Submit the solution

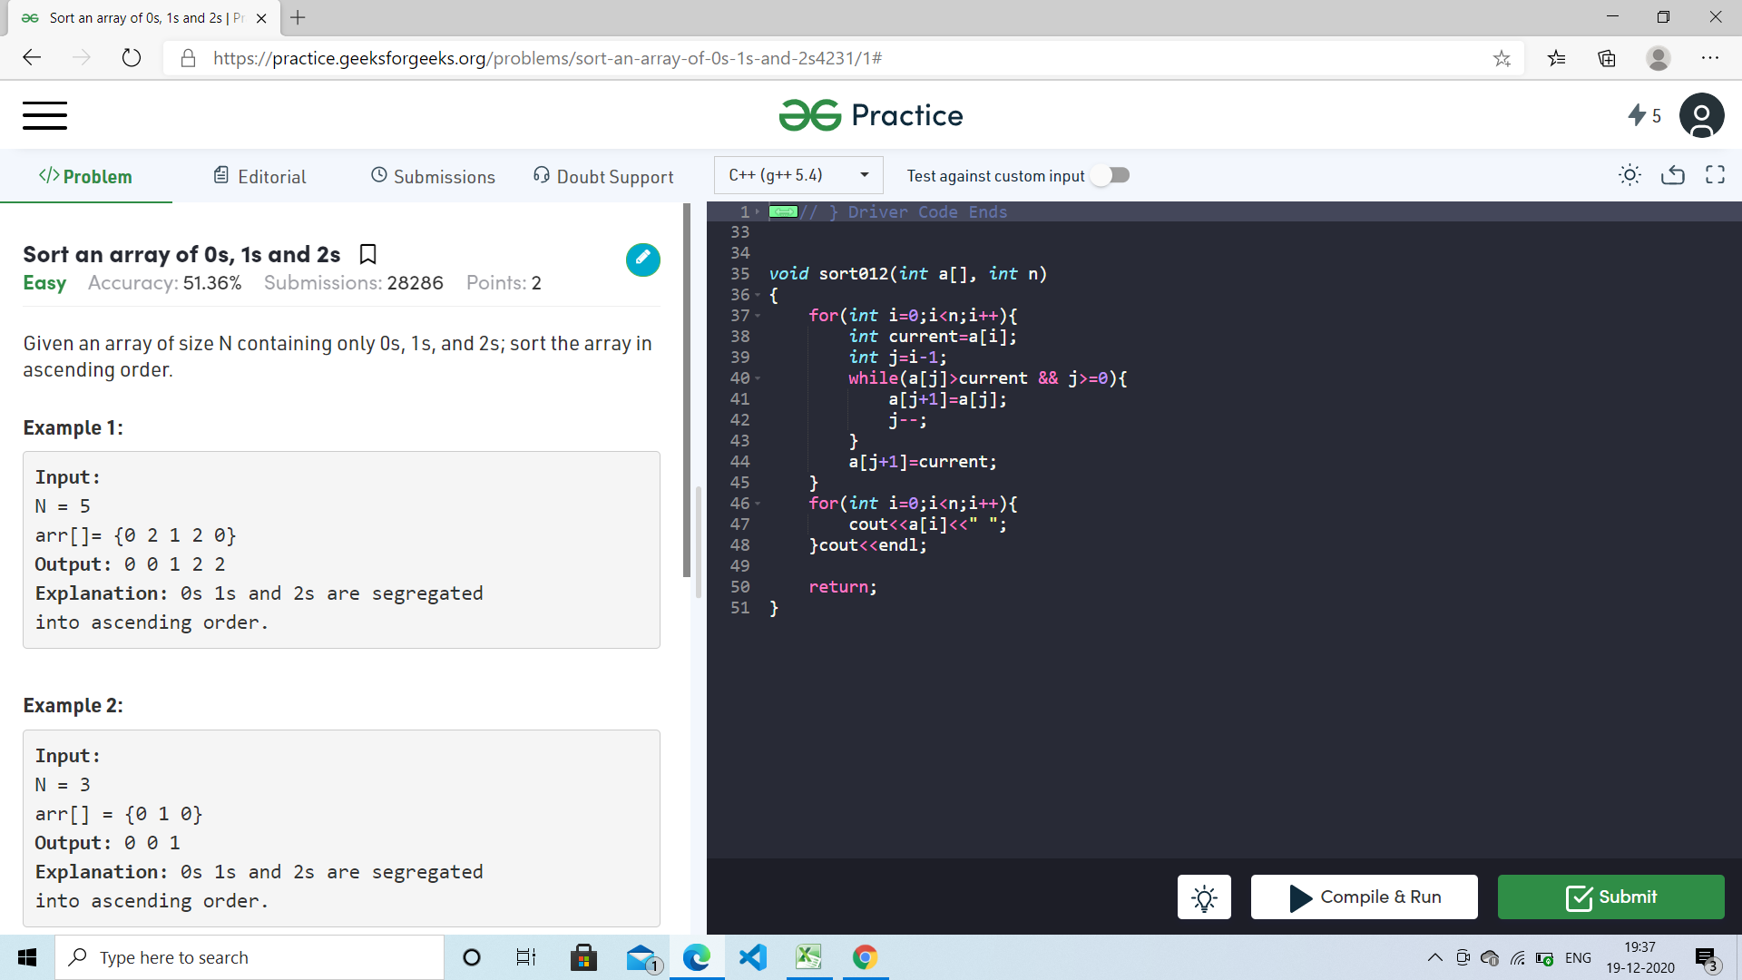pyautogui.click(x=1610, y=897)
